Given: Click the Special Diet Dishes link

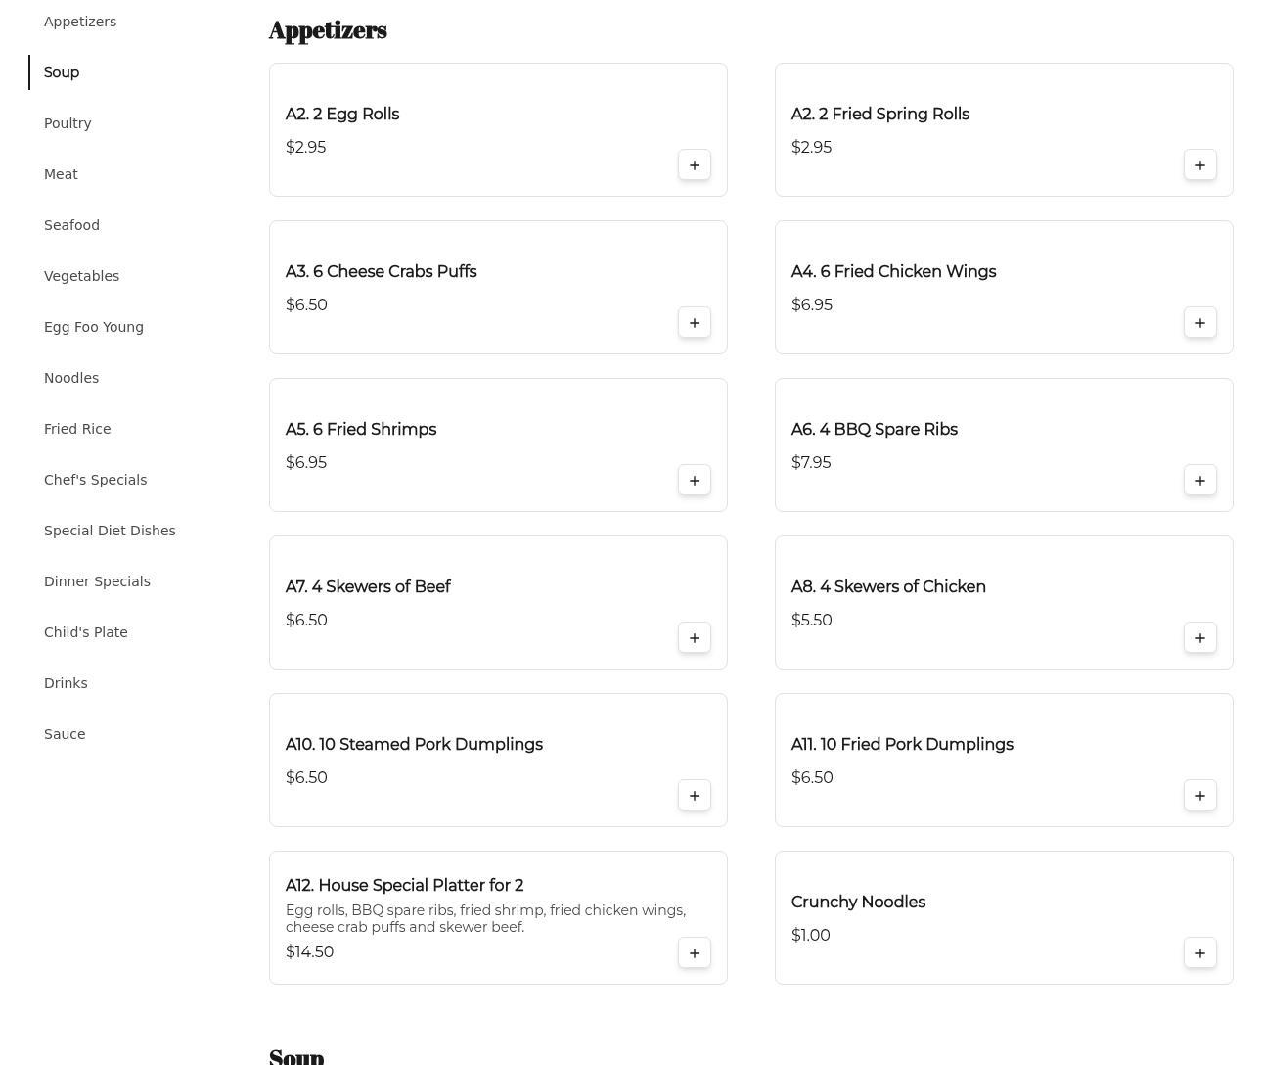Looking at the screenshot, I should (110, 531).
